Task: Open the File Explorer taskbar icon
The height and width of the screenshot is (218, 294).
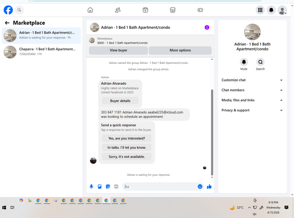Action: (30, 200)
